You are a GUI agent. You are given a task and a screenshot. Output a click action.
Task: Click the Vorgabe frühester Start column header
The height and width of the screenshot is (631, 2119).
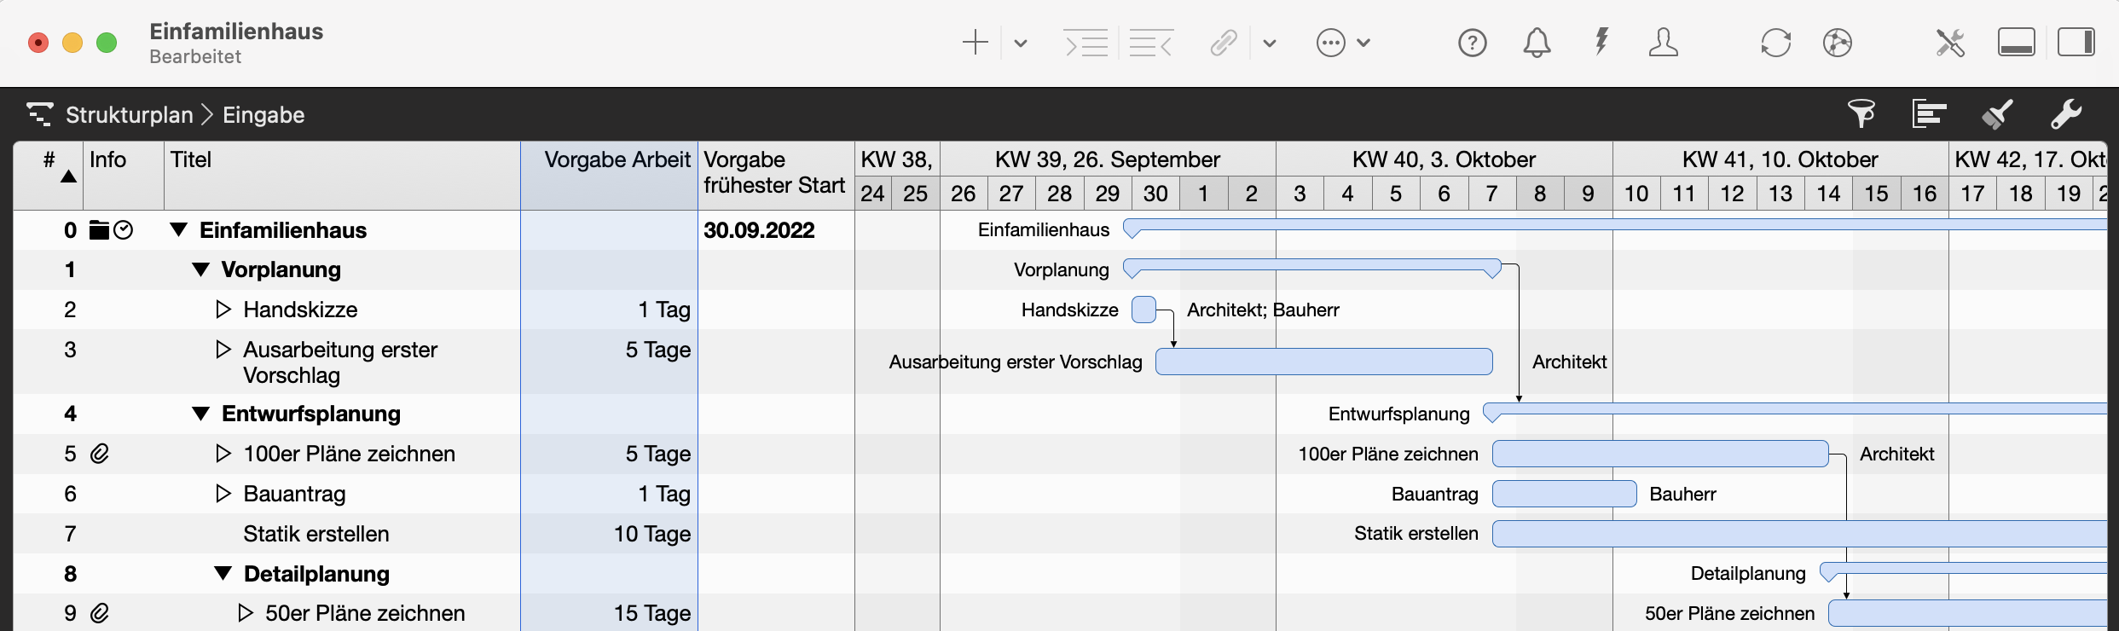click(776, 176)
